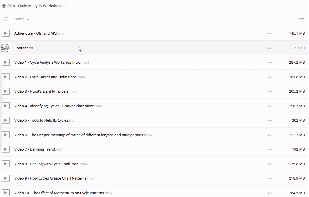Viewport: 309px width, 197px height.
Task: Click video icon for How Cycles Create Chart Patterns
Action: coord(6,178)
